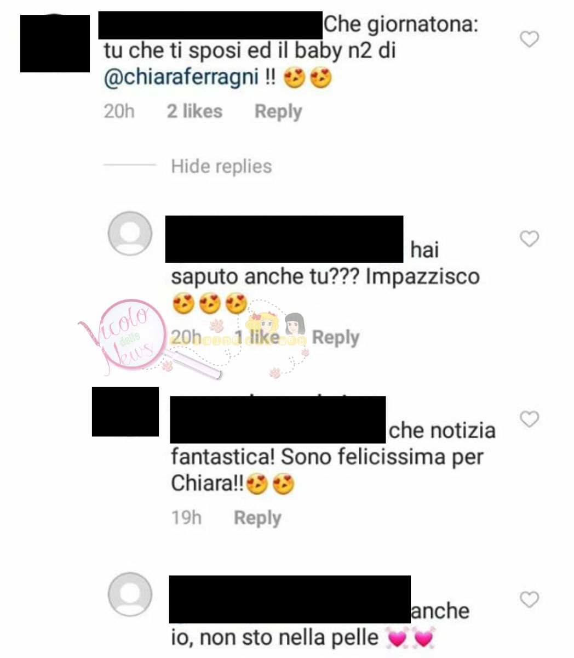The image size is (574, 658).
Task: Like the 'Che giornatona' comment with heart
Action: coord(529,39)
